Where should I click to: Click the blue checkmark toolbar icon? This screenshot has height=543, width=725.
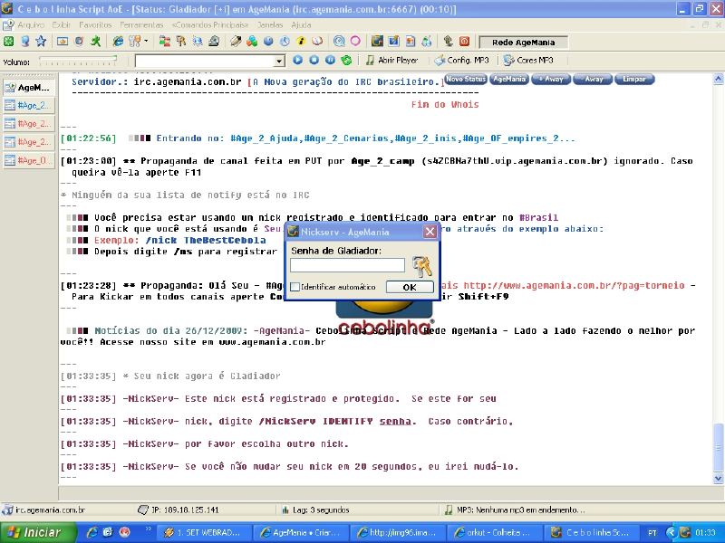[393, 42]
